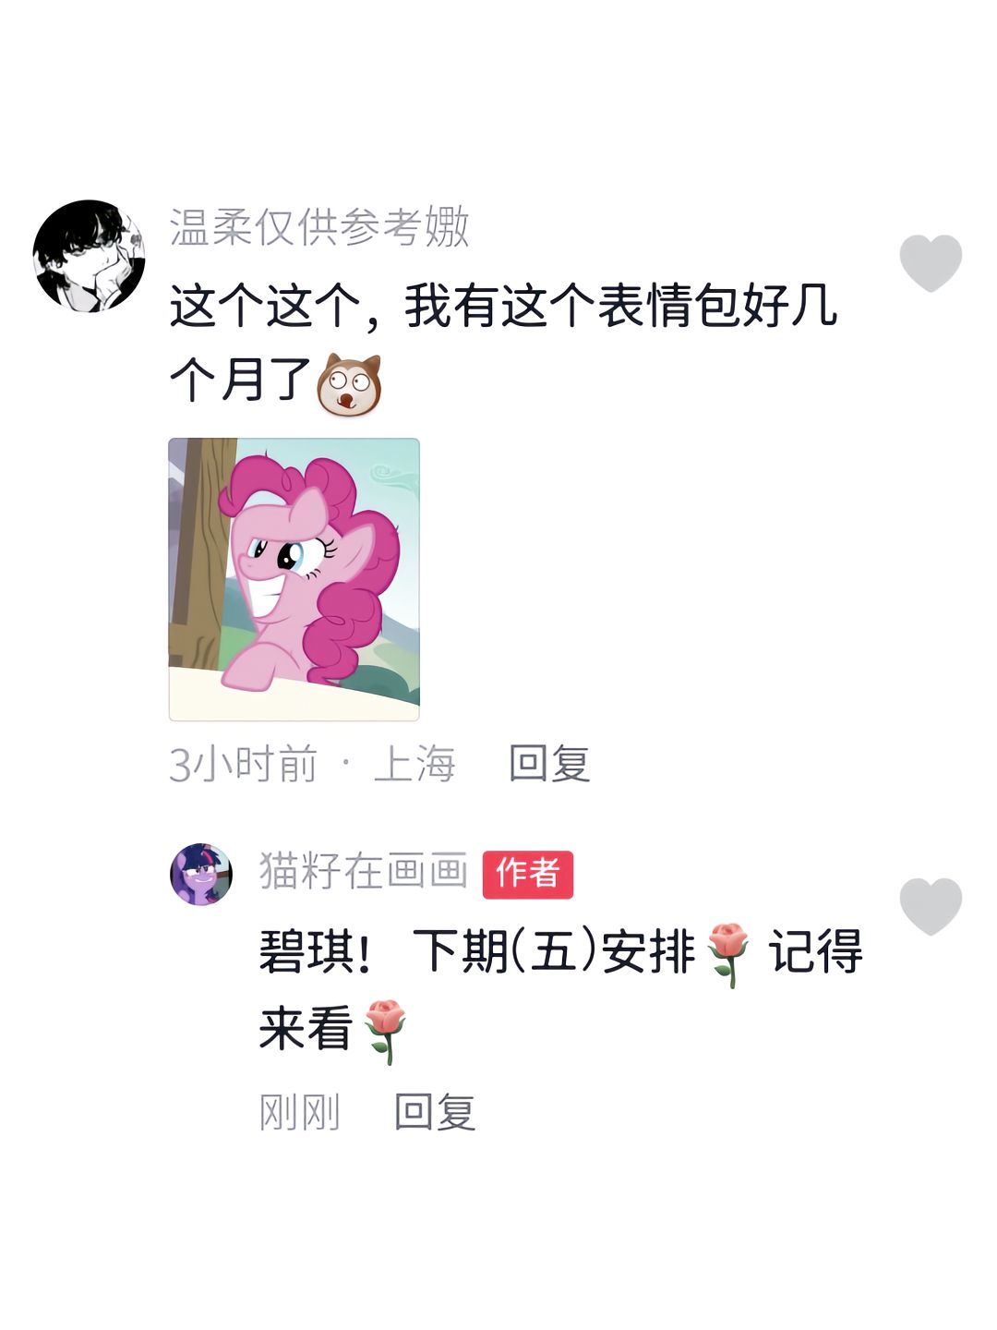This screenshot has height=1330, width=997.
Task: Tap the 刚刚 timestamp on the reply
Action: click(300, 1112)
